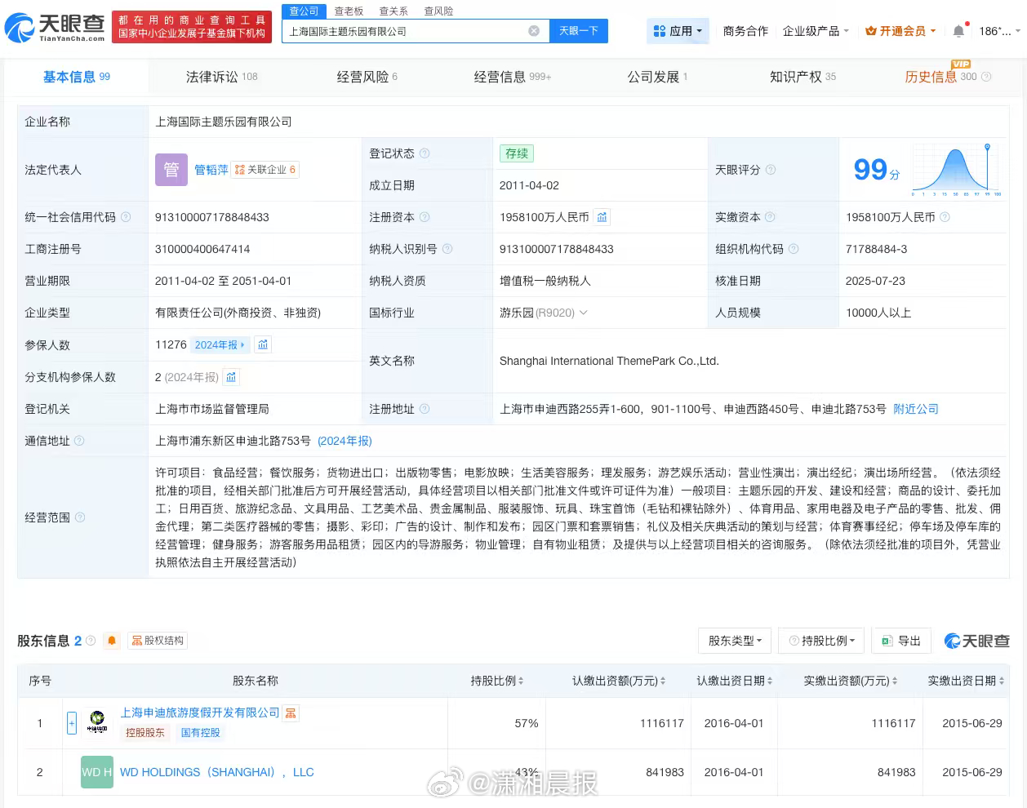Click the WD HOLDINGS logo avatar
Screen dimensions: 1027x808
click(97, 772)
